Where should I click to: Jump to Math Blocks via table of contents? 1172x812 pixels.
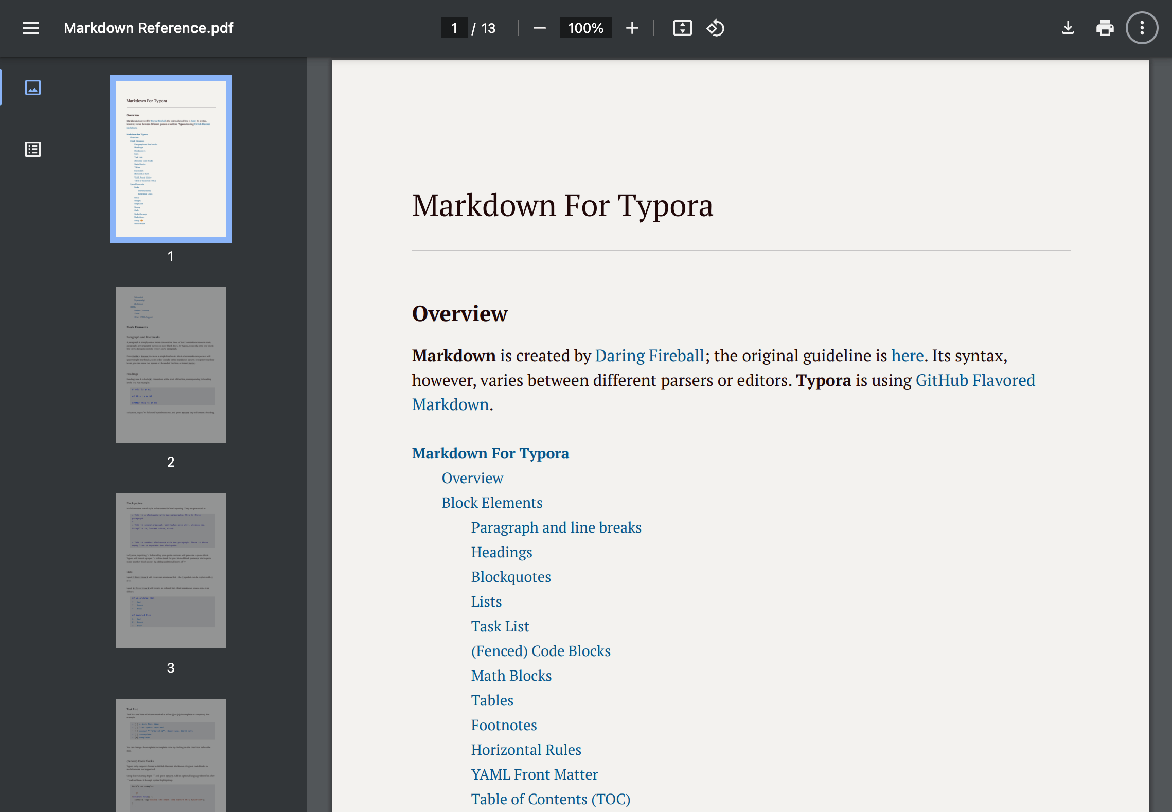tap(511, 675)
